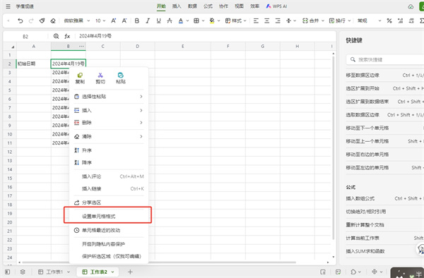Click the last decimal places toolbar icon
This screenshot has height=278, width=424.
411,20
